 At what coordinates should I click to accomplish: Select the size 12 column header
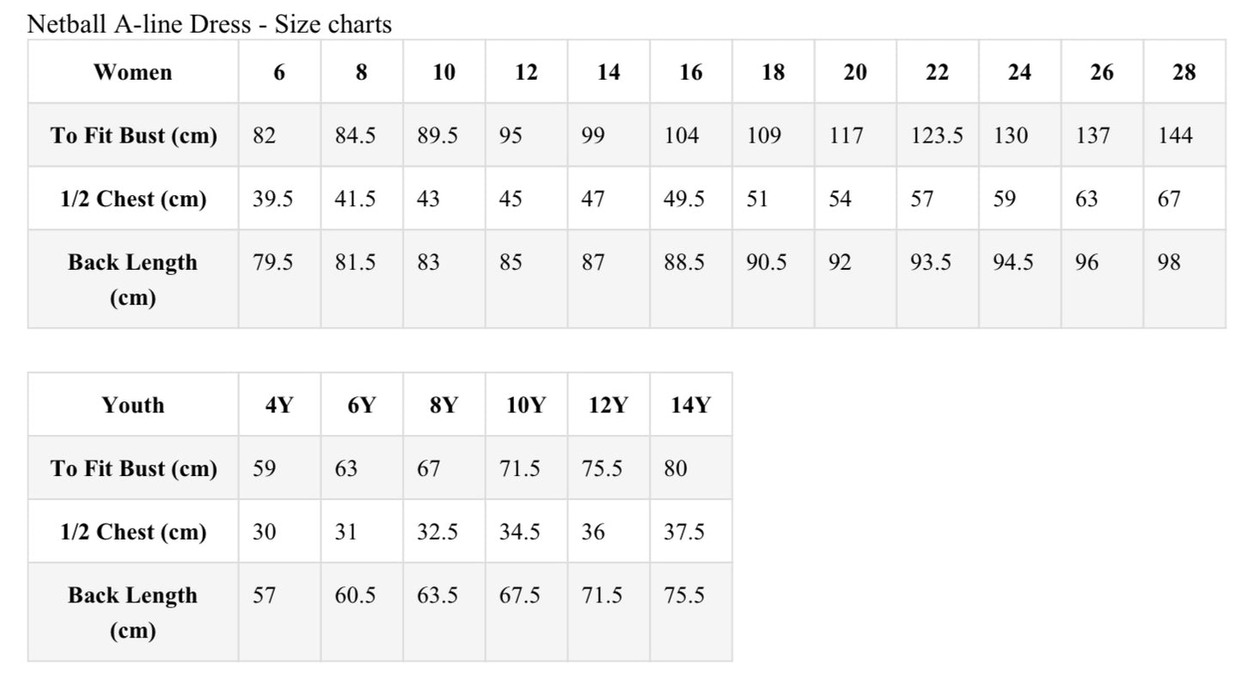(526, 72)
